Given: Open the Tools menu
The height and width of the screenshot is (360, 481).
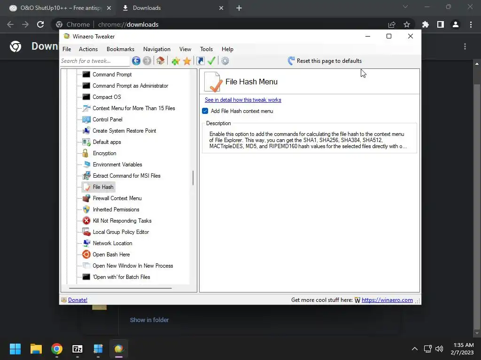Looking at the screenshot, I should (207, 49).
